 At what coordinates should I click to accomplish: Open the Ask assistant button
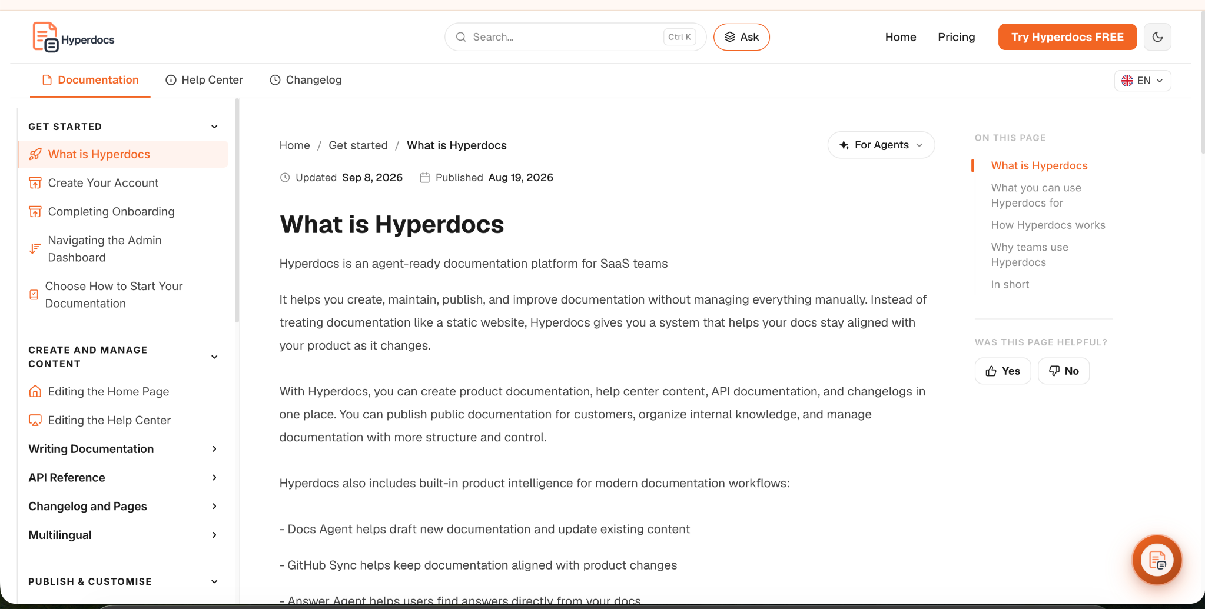(x=741, y=37)
